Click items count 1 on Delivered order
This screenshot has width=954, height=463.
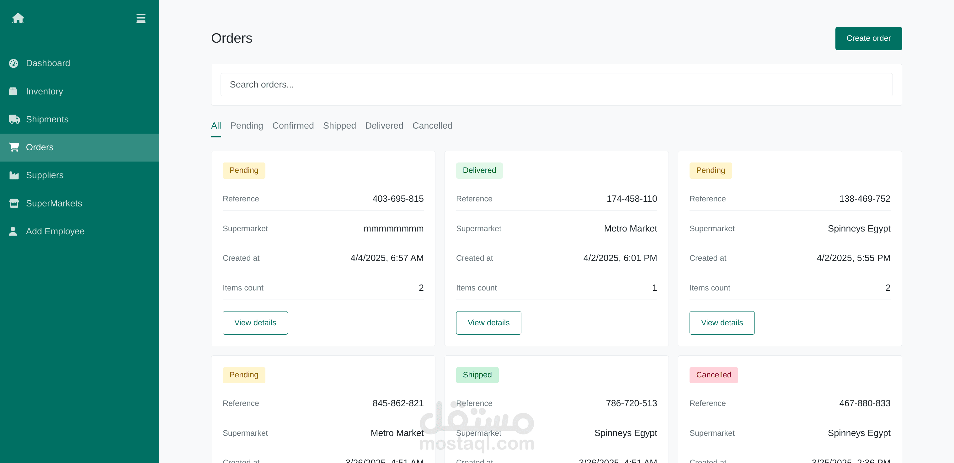click(654, 288)
